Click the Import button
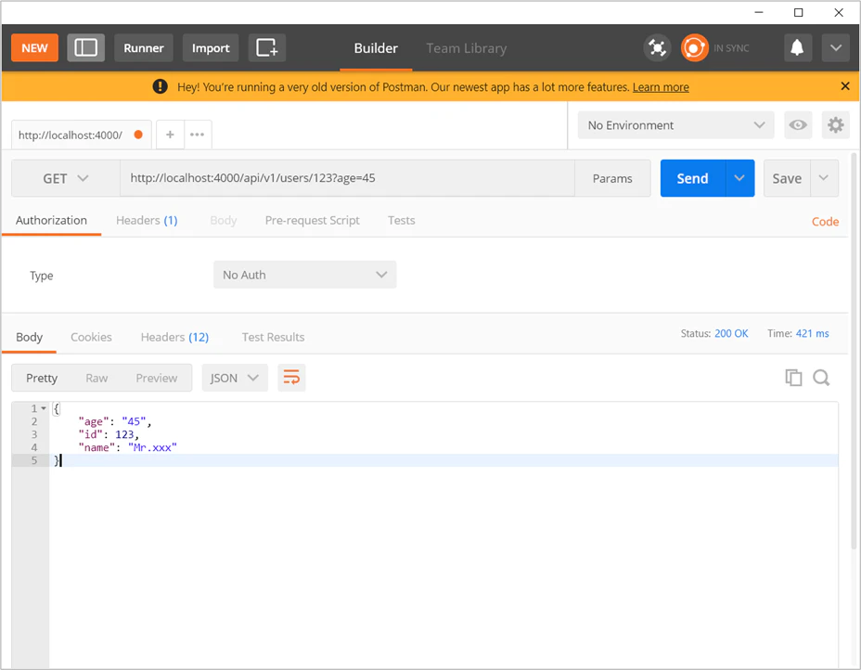The width and height of the screenshot is (861, 670). click(211, 47)
